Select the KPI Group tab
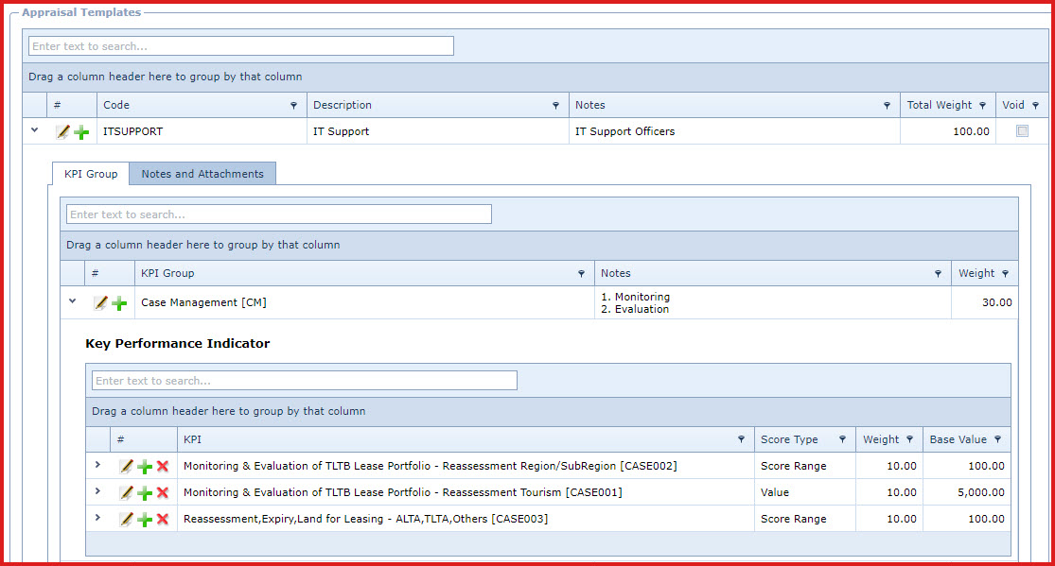The width and height of the screenshot is (1055, 566). pos(91,174)
